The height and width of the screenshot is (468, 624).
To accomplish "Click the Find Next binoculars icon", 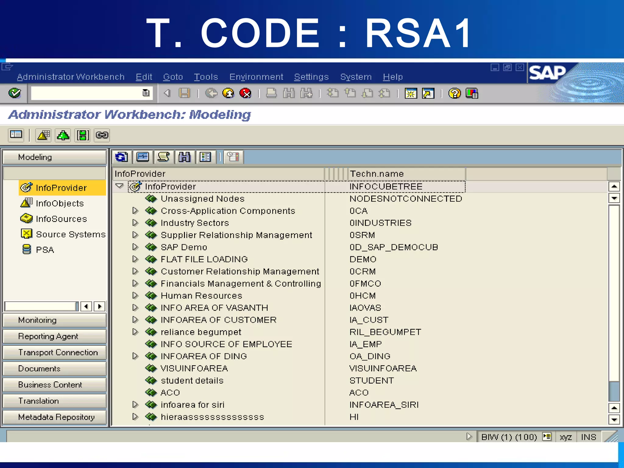I will 306,93.
